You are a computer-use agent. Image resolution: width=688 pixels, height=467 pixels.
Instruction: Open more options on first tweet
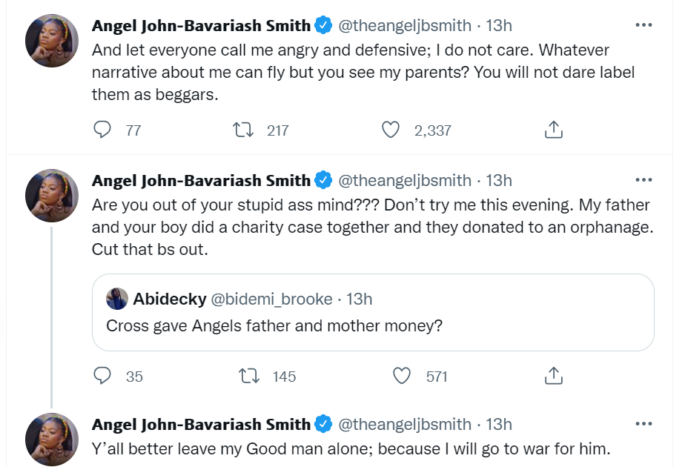644,25
